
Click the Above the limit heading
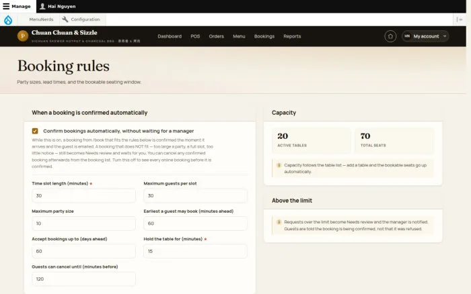click(x=292, y=201)
